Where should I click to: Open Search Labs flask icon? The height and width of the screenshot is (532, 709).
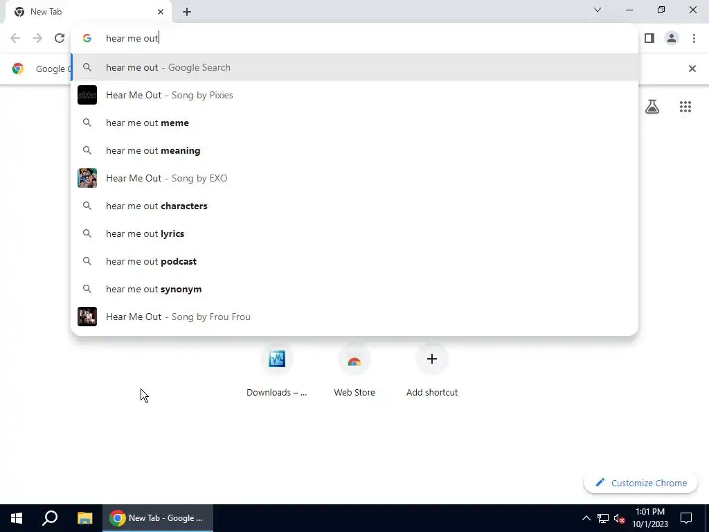pyautogui.click(x=652, y=107)
